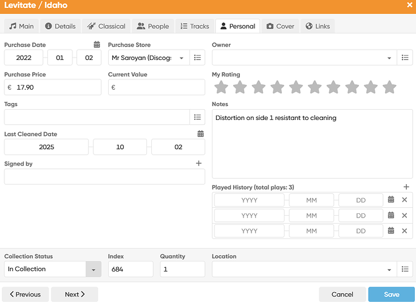The height and width of the screenshot is (303, 416).
Task: Click the Save button
Action: (x=392, y=295)
